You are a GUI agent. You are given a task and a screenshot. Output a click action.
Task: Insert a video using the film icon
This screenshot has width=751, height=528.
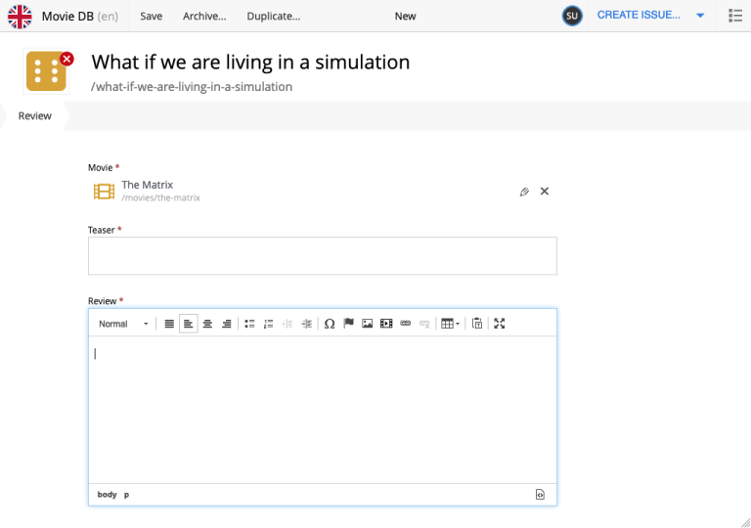(386, 324)
